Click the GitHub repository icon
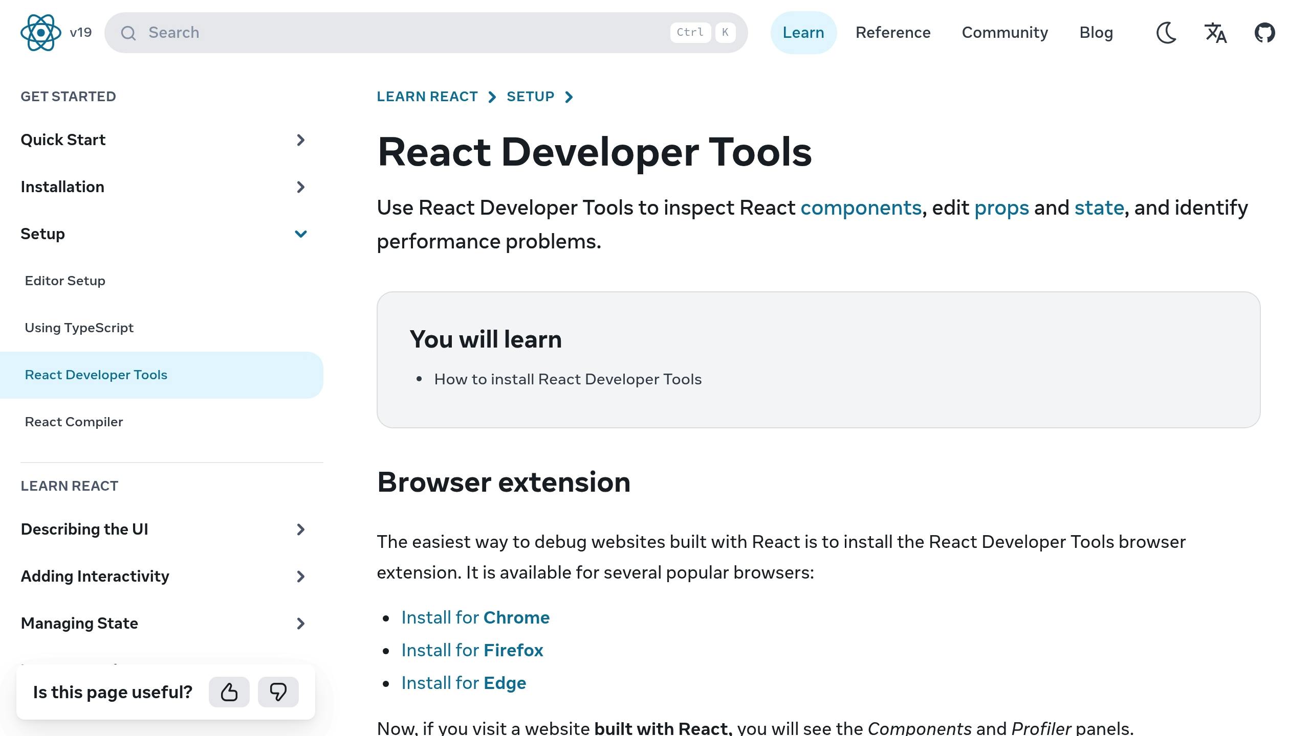 coord(1266,32)
